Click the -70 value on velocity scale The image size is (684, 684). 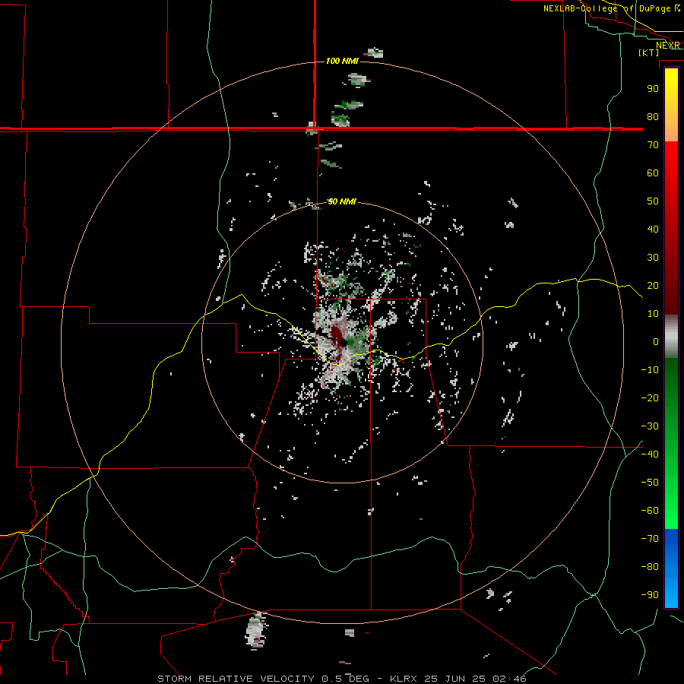pos(650,539)
